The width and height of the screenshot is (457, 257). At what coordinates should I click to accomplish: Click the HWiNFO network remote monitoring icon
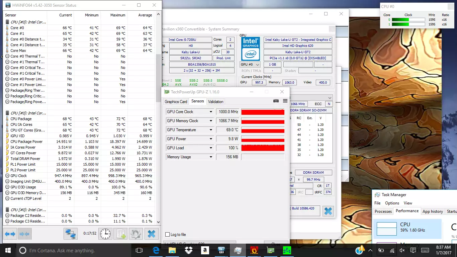click(x=71, y=234)
